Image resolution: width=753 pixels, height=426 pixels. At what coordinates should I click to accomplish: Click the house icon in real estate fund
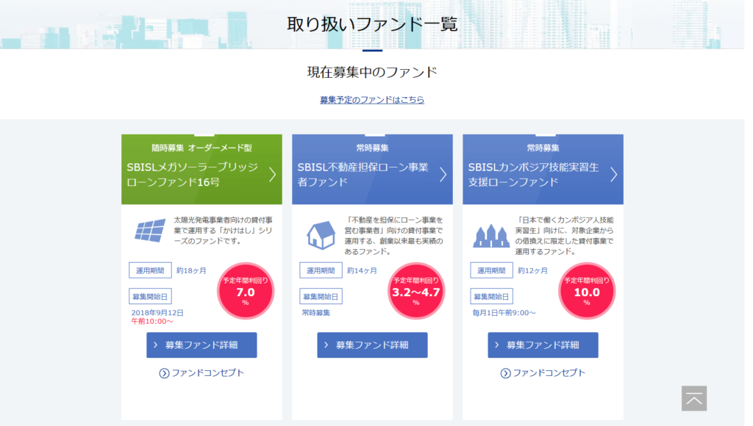pyautogui.click(x=321, y=234)
